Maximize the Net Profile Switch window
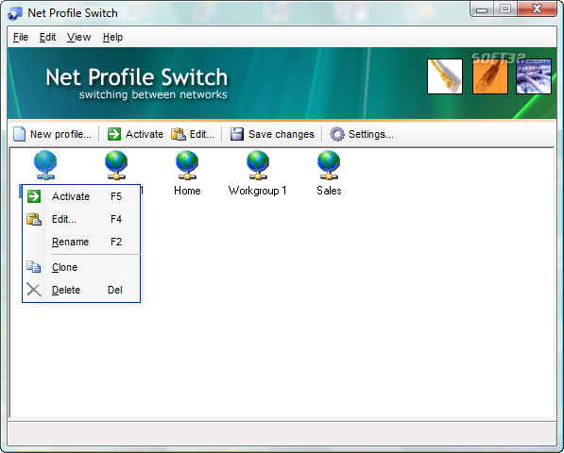Viewport: 564px width, 453px height. (505, 9)
